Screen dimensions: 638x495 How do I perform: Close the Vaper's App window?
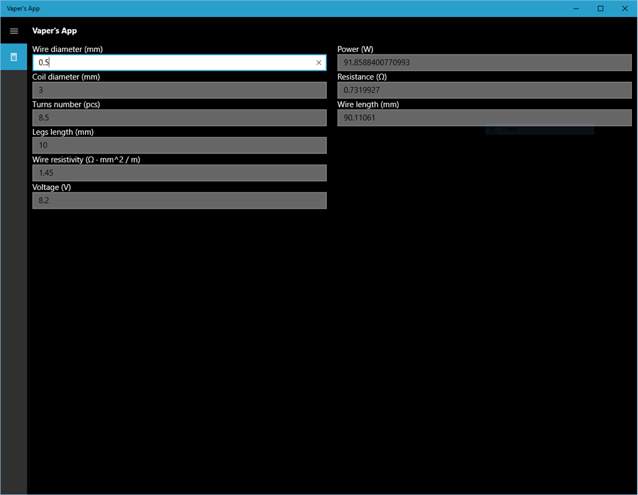tap(625, 9)
